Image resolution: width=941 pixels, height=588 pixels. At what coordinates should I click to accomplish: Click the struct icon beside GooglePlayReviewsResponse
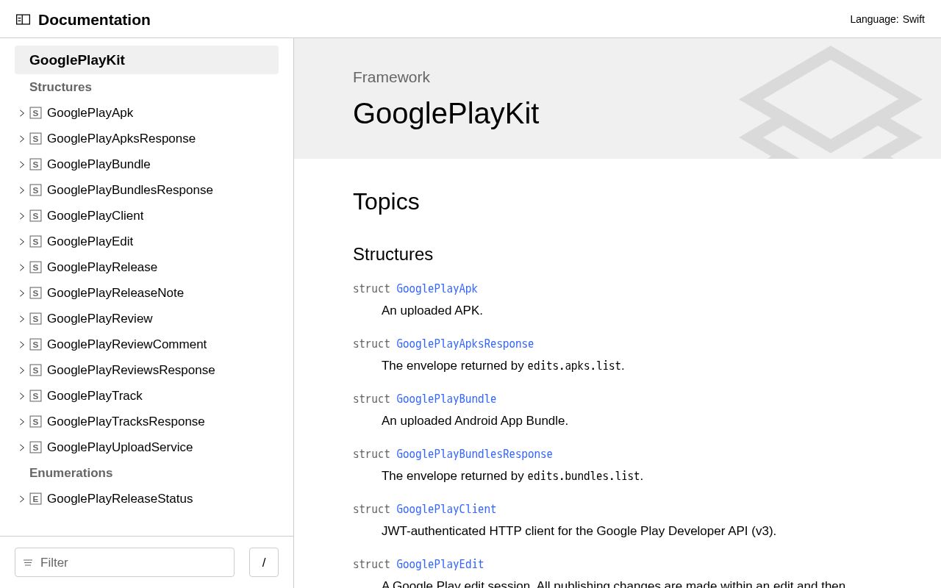[35, 370]
